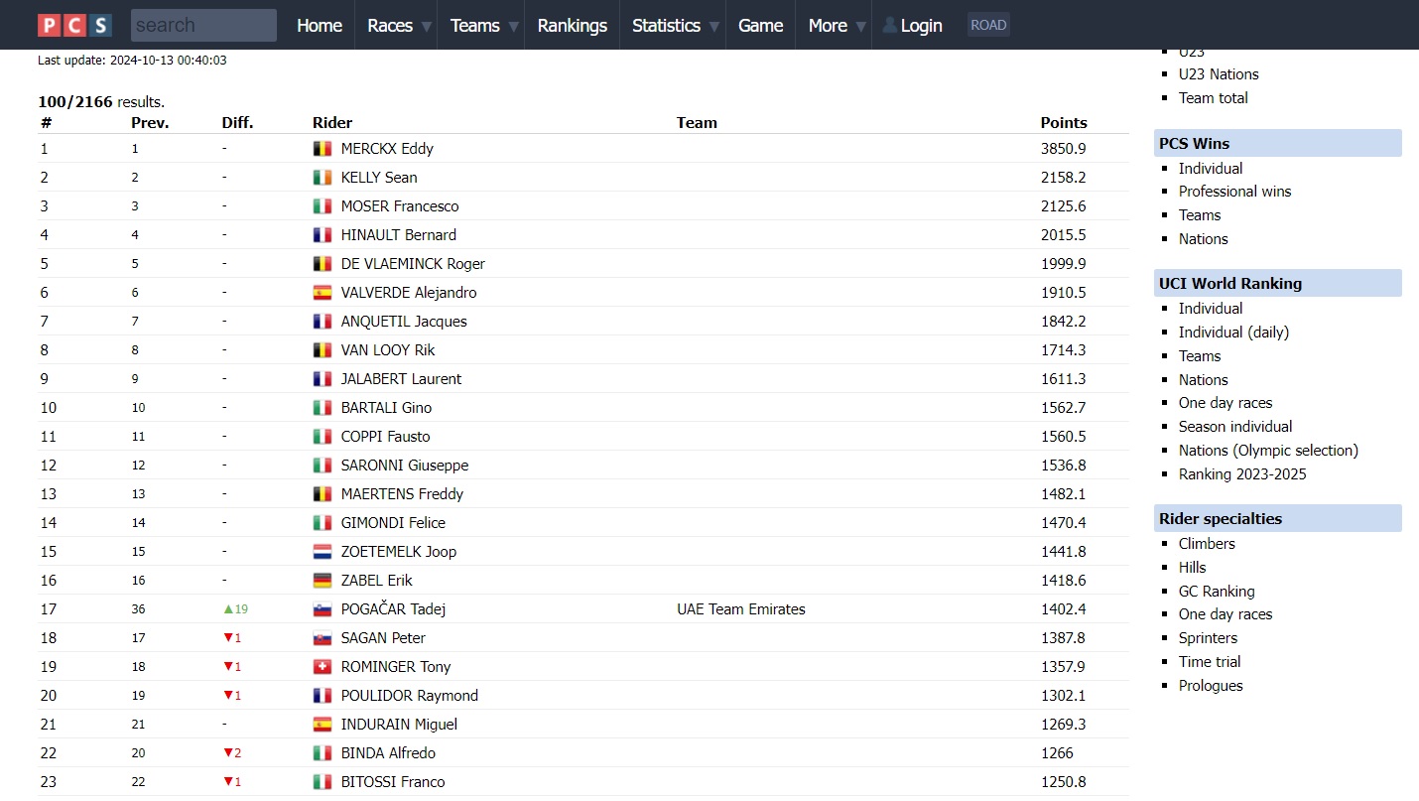Click the German flag beside ZABEL Erik
Screen dimensions: 1419x801
[x=322, y=581]
